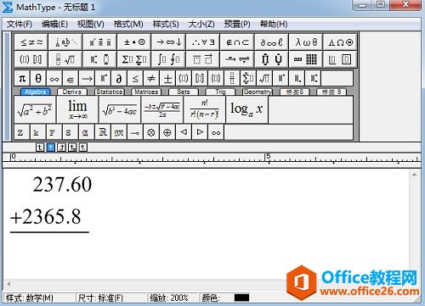Screen dimensions: 425x306
Task: Open the integral templates palette
Action: tap(169, 59)
